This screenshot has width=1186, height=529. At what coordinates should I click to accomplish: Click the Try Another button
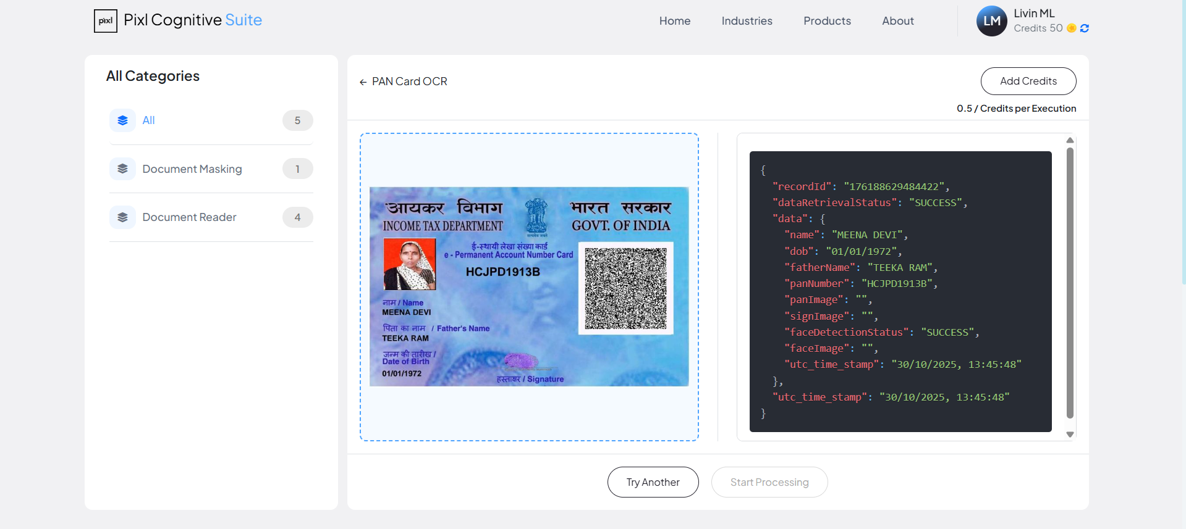coord(653,482)
